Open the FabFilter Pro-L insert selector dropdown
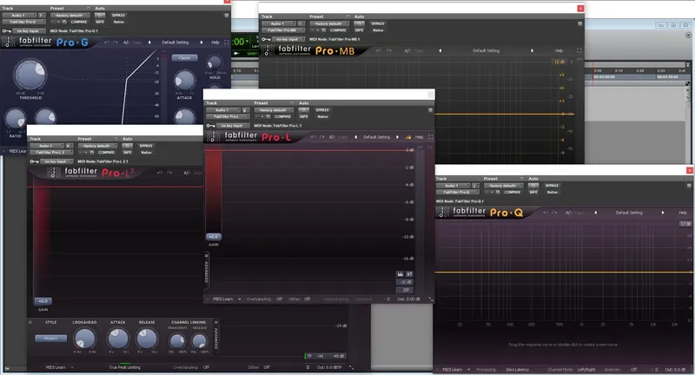 (228, 117)
